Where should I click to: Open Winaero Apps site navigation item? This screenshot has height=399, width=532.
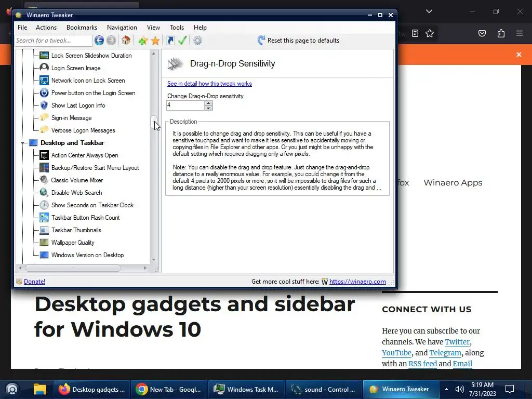click(x=453, y=182)
